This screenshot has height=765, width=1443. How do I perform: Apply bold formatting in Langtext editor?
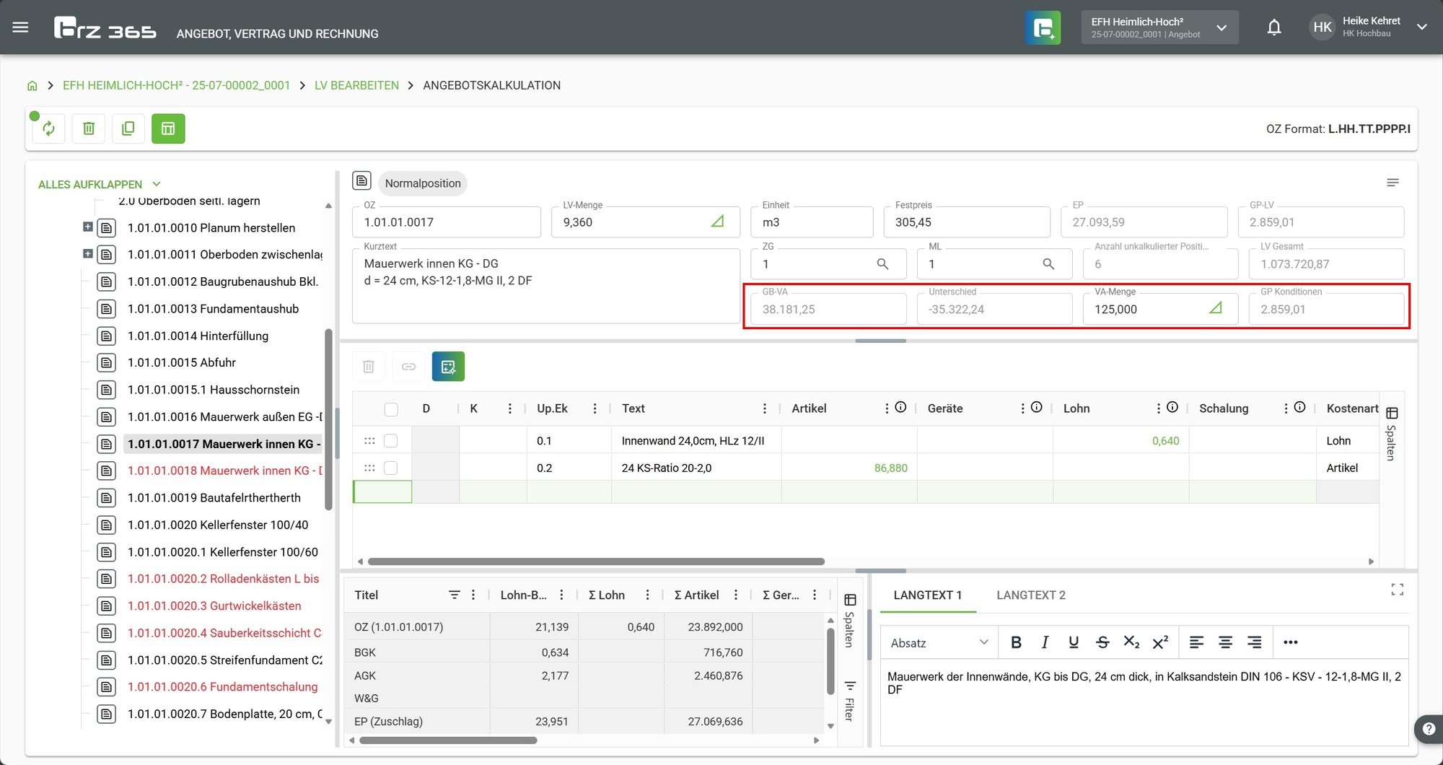(x=1016, y=642)
